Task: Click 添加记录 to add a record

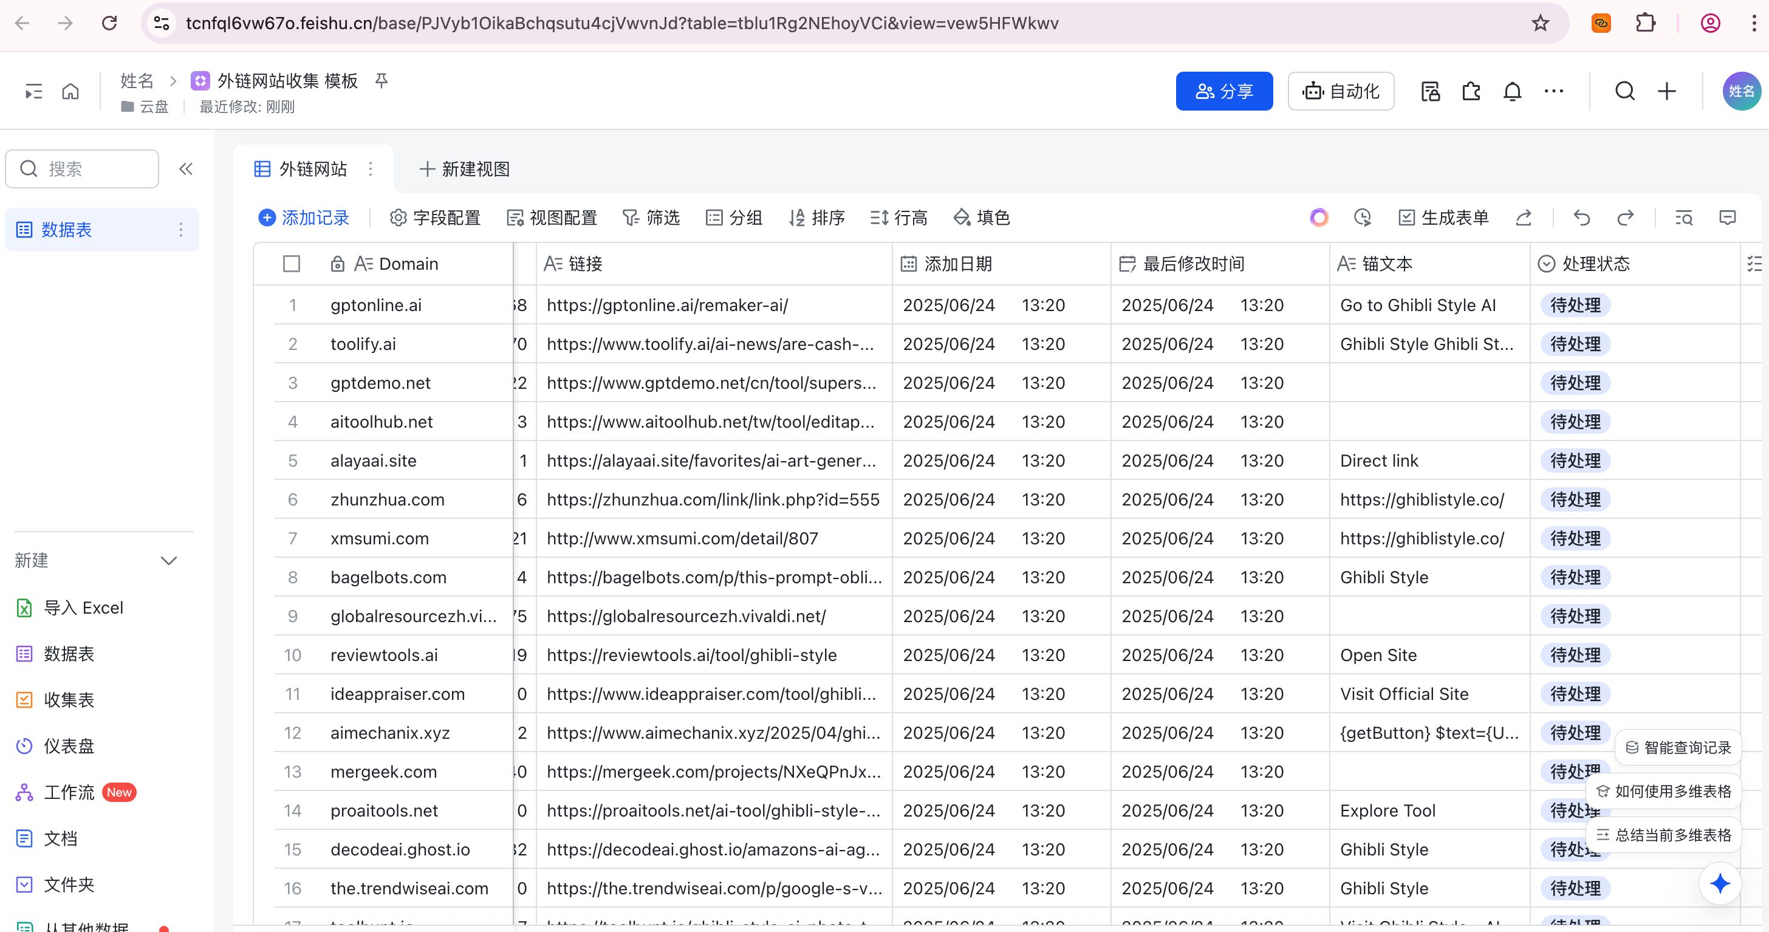Action: (304, 218)
